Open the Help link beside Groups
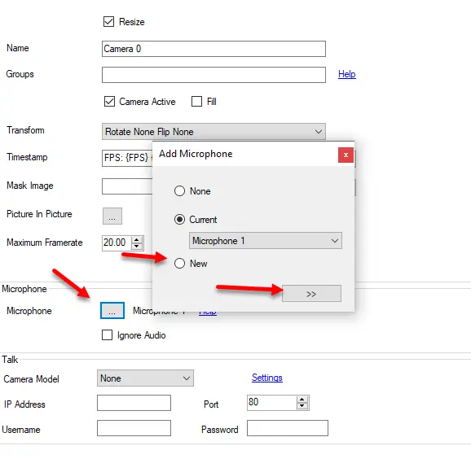Screen dimensions: 471x459 click(x=347, y=74)
